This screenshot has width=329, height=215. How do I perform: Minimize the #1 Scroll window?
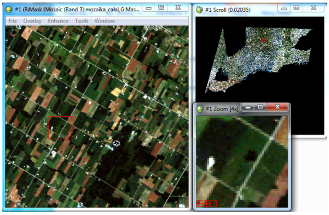(284, 8)
